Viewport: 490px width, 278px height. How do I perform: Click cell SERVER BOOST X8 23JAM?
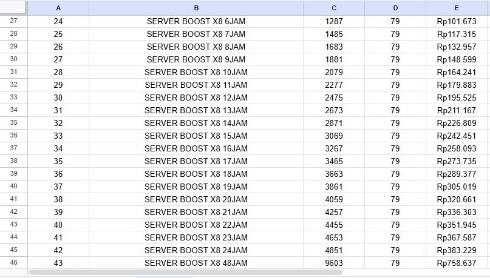(x=196, y=237)
